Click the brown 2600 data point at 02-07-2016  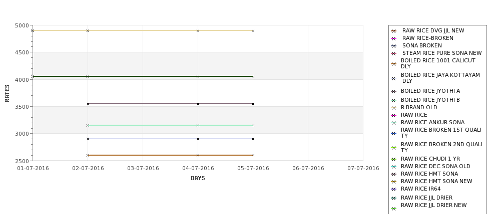(x=88, y=155)
